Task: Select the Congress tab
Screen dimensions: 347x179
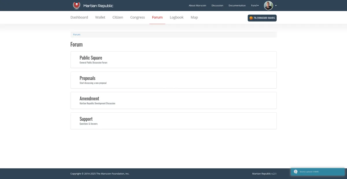Action: pyautogui.click(x=137, y=17)
